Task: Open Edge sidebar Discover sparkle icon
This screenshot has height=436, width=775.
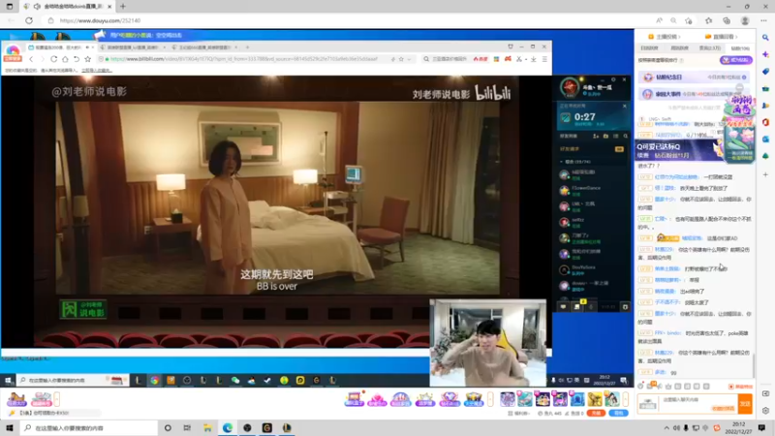Action: (x=765, y=54)
